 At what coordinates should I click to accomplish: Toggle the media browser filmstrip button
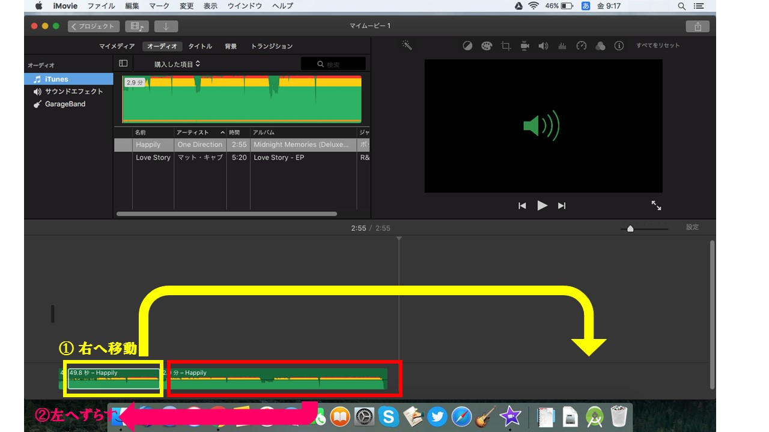coord(137,26)
